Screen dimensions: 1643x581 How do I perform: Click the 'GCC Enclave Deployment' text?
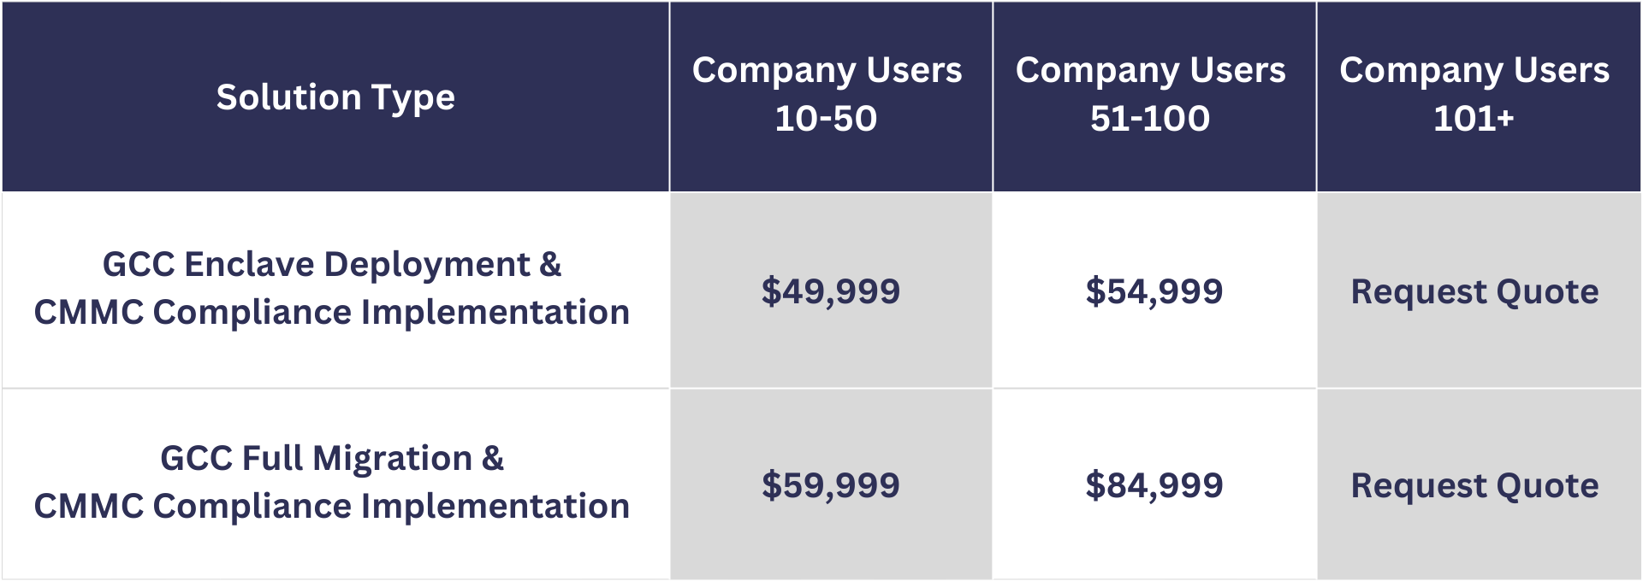[317, 265]
